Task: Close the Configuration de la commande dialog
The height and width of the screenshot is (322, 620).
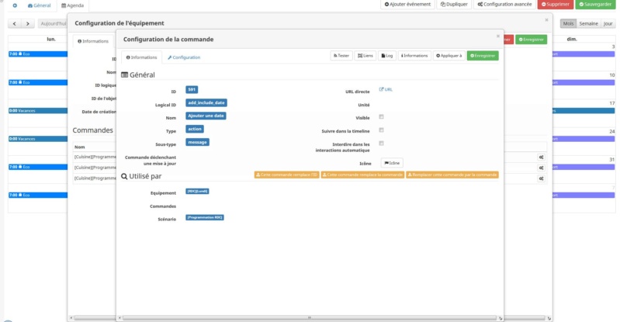Action: (x=498, y=36)
